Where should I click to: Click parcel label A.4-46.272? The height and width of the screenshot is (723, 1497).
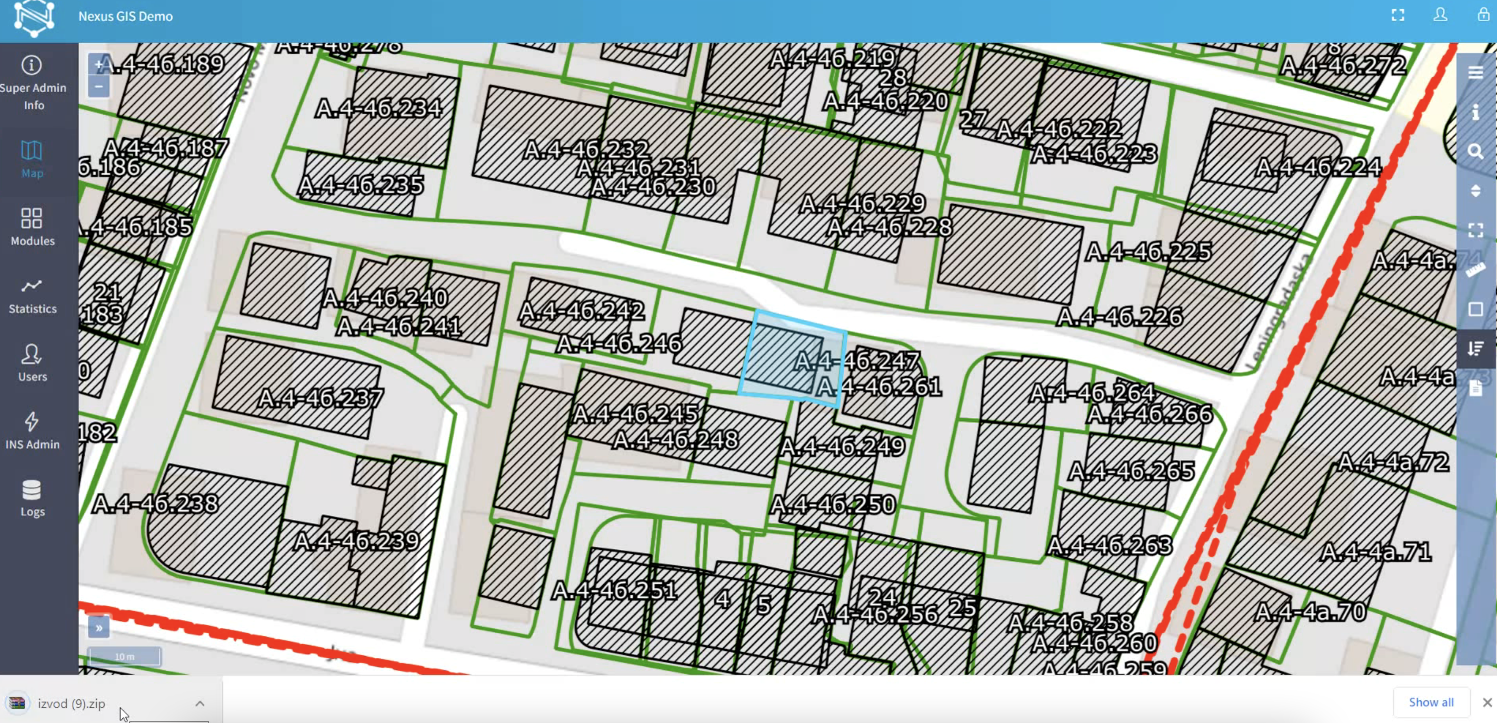point(1344,66)
